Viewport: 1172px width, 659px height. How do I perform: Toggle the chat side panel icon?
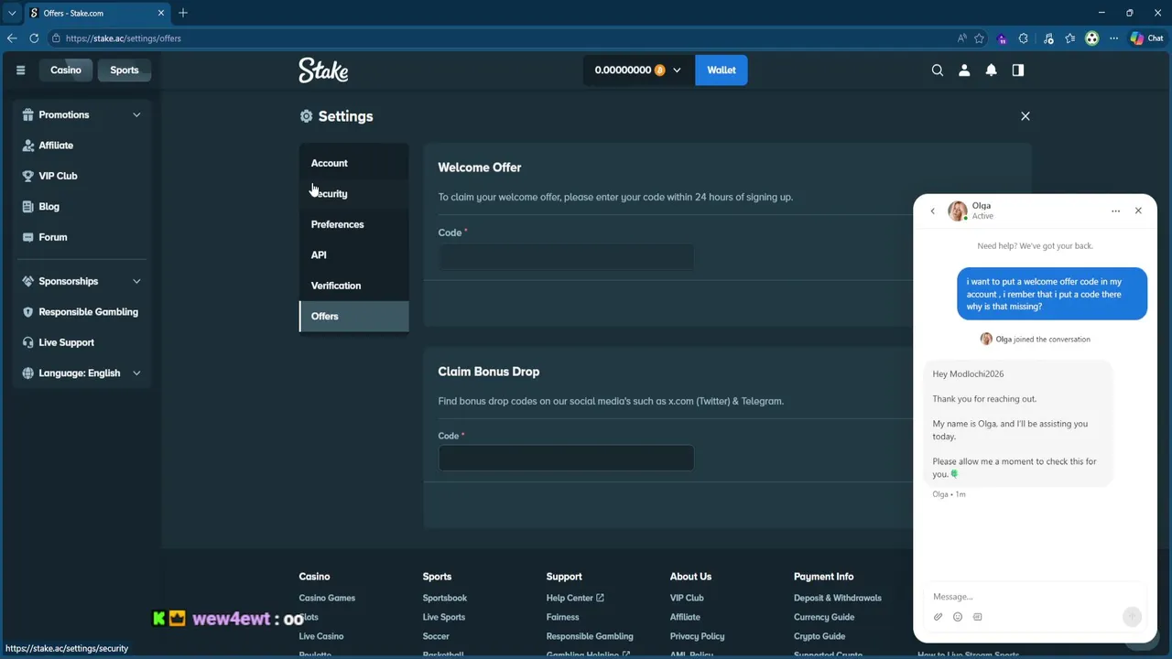point(1018,70)
